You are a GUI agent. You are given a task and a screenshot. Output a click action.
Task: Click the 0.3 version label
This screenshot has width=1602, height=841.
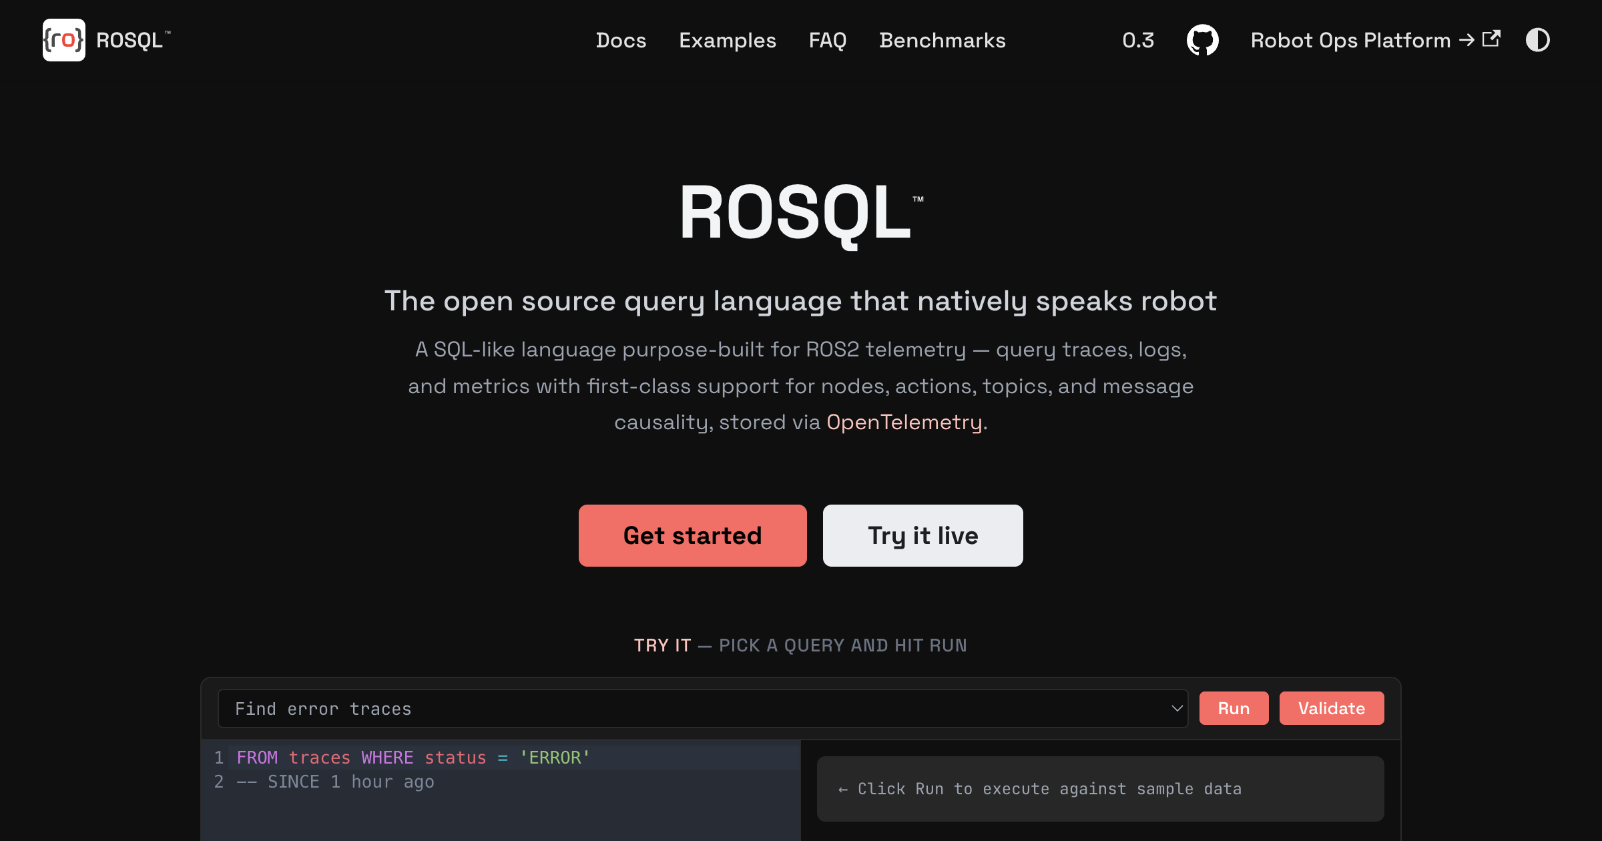tap(1138, 40)
